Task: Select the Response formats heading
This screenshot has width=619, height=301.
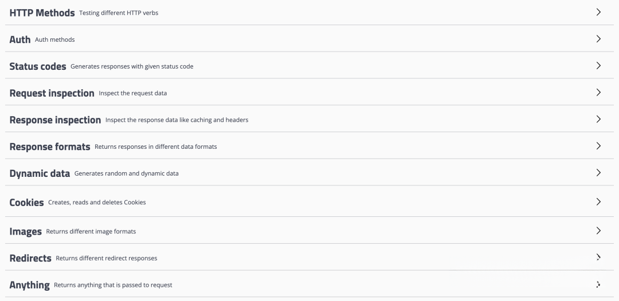Action: 50,146
